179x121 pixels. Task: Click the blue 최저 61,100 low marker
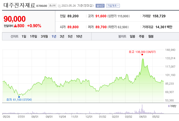pos(19,97)
